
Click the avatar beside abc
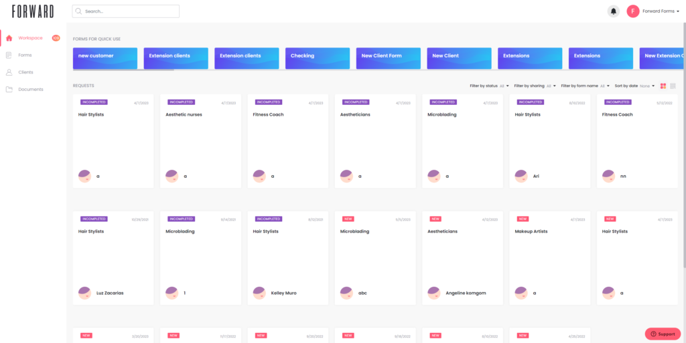coord(346,293)
